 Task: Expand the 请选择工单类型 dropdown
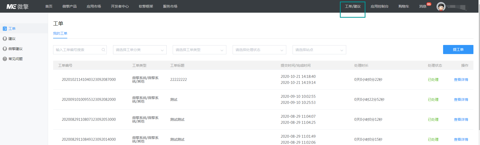coord(199,50)
